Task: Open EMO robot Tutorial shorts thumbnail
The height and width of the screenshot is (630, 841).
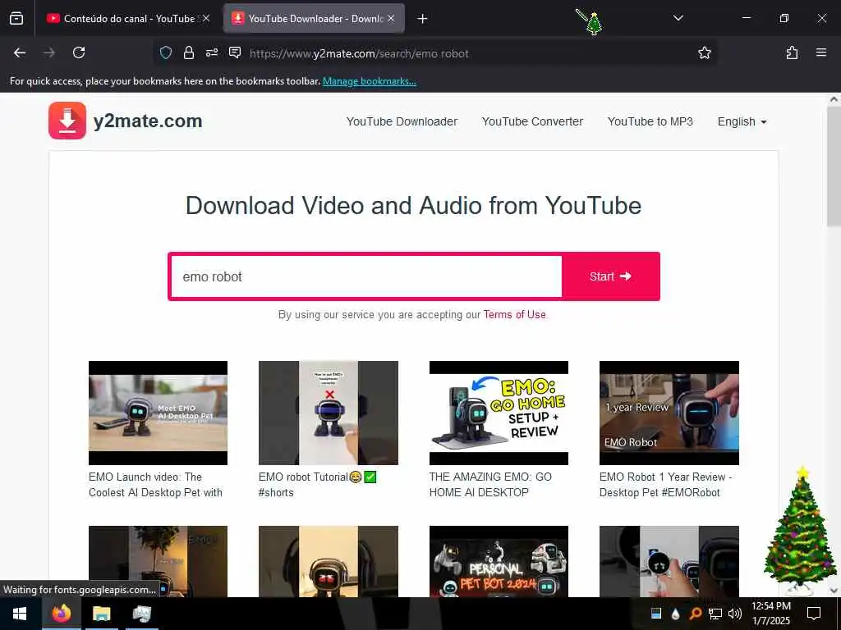Action: [329, 413]
